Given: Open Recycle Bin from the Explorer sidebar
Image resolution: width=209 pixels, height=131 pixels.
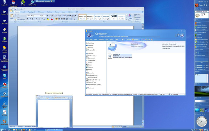Looking at the screenshot, I should pyautogui.click(x=91, y=50).
